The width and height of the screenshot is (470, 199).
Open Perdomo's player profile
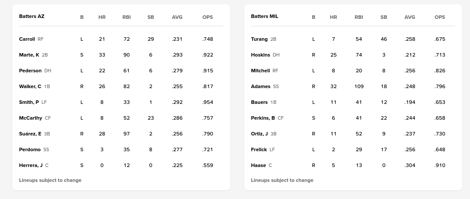(30, 149)
